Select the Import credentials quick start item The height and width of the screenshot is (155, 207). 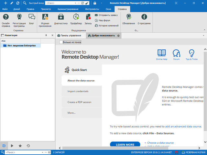[x=78, y=91]
